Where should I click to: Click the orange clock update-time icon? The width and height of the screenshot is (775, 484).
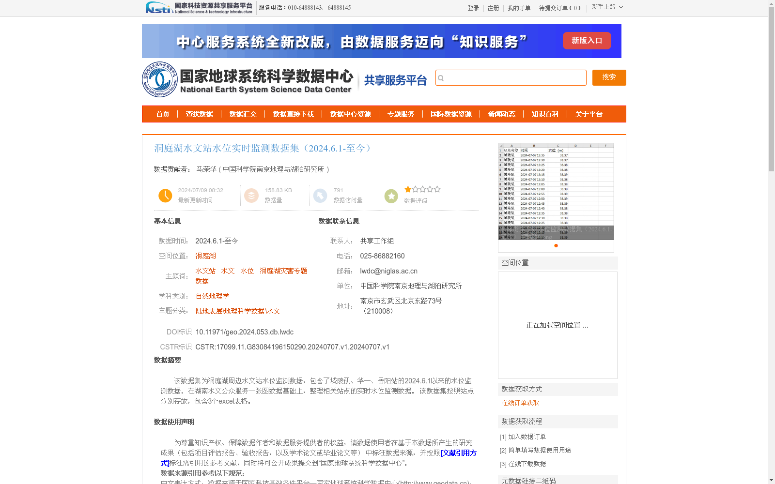coord(165,196)
